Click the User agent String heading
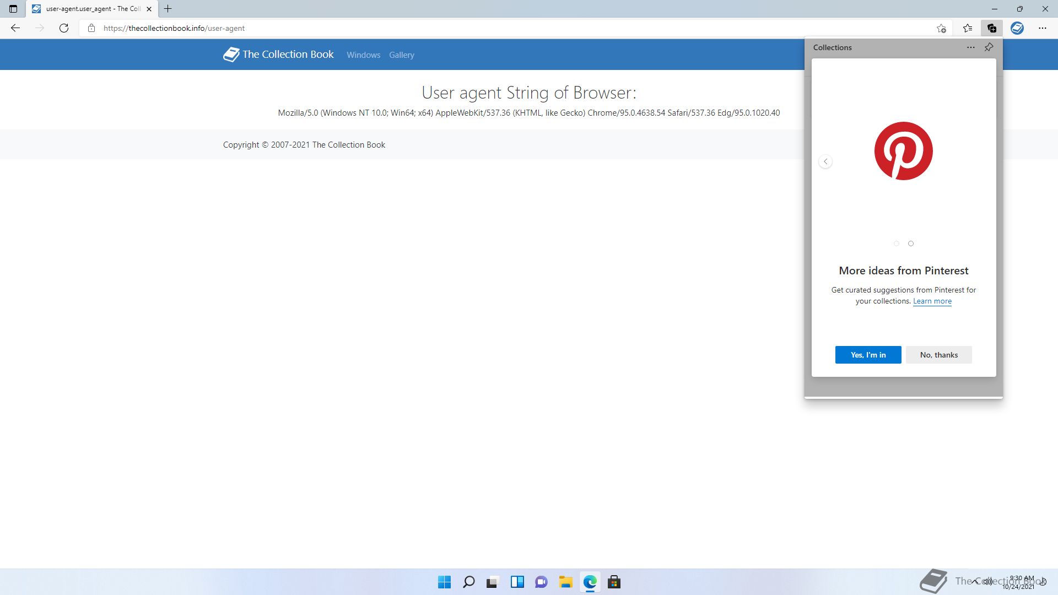Image resolution: width=1058 pixels, height=595 pixels. coord(528,93)
